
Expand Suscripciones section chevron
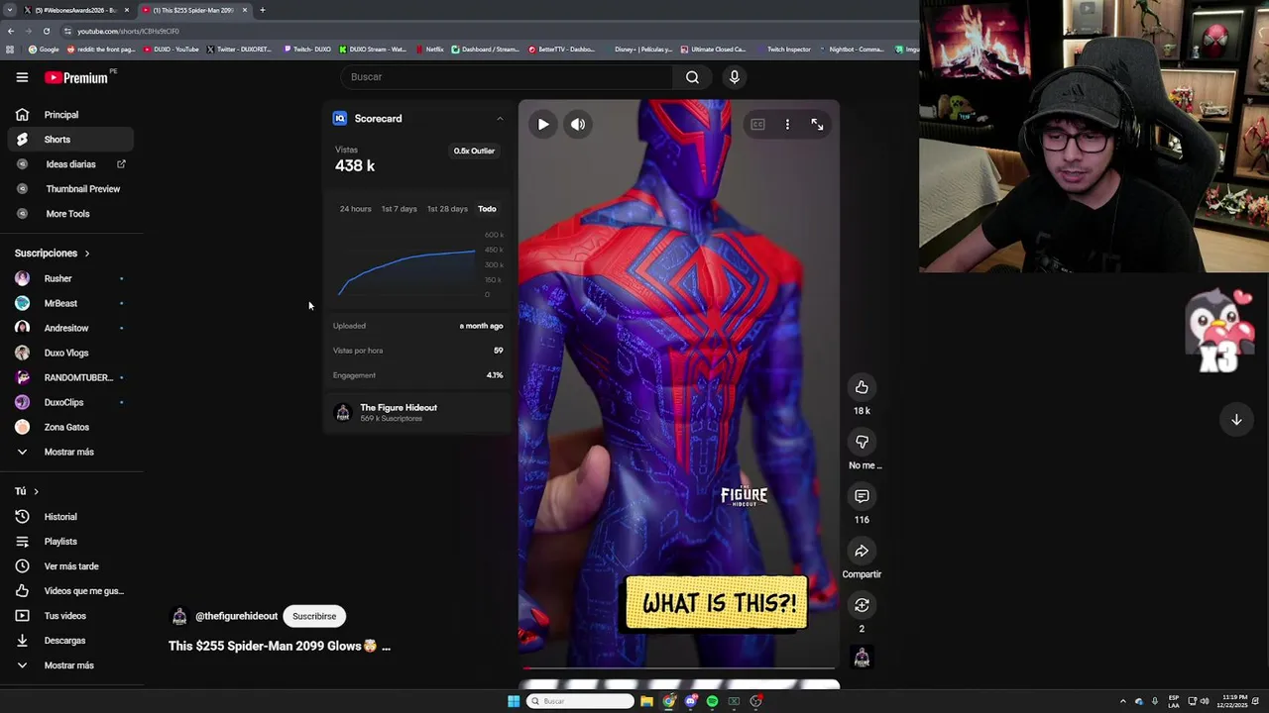(x=86, y=254)
